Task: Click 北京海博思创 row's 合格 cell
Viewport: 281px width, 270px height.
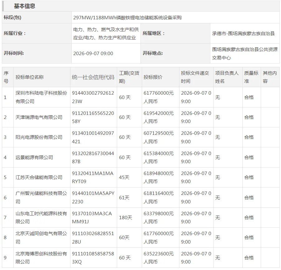Action: [249, 258]
